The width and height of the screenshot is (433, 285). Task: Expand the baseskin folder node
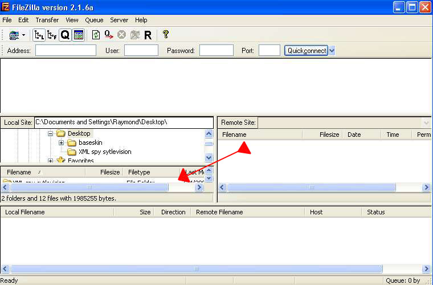pyautogui.click(x=61, y=142)
